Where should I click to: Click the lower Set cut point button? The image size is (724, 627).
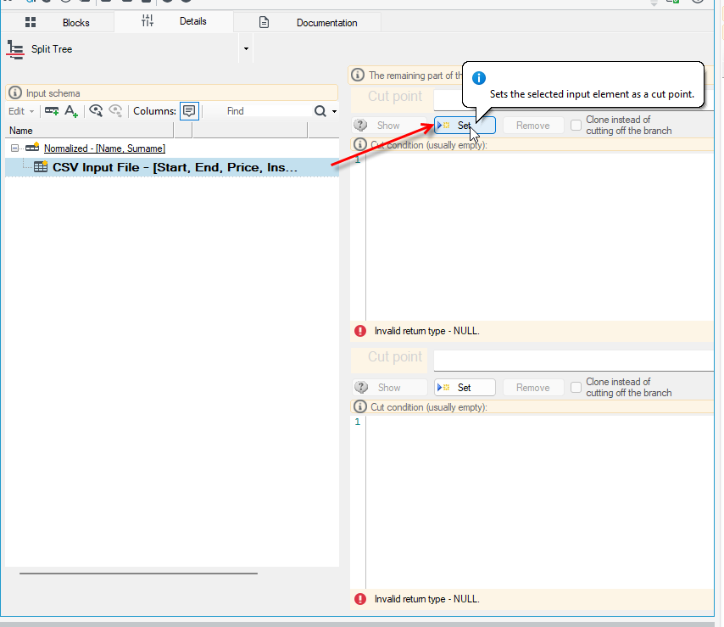pos(465,388)
